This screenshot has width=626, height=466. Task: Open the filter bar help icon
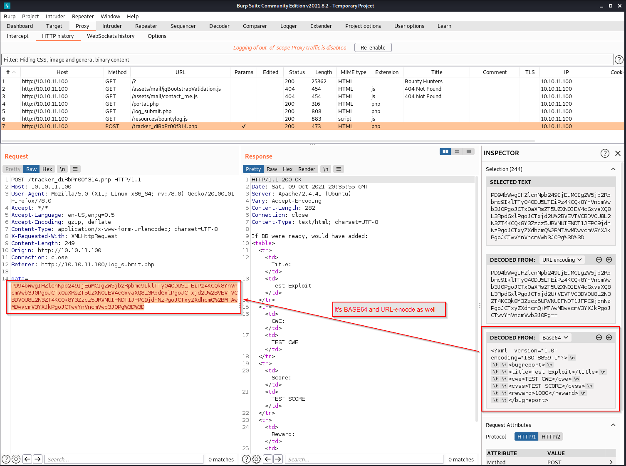619,59
